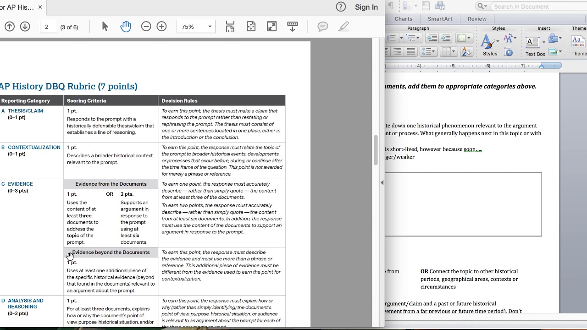Image resolution: width=587 pixels, height=330 pixels.
Task: Go to next page in Acrobat
Action: pos(25,27)
